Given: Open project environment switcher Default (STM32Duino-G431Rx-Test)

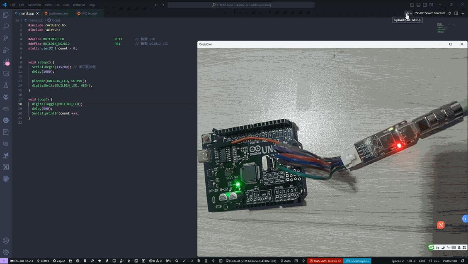Looking at the screenshot, I should (251, 261).
